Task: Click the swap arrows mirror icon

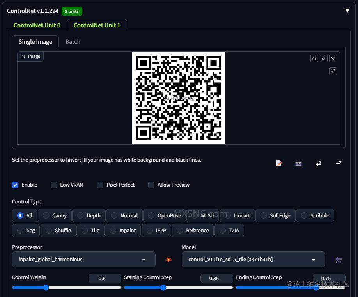Action: 319,163
